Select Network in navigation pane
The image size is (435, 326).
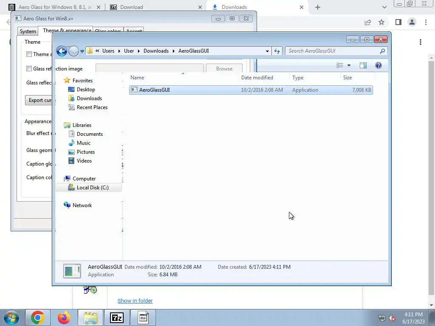tap(82, 205)
